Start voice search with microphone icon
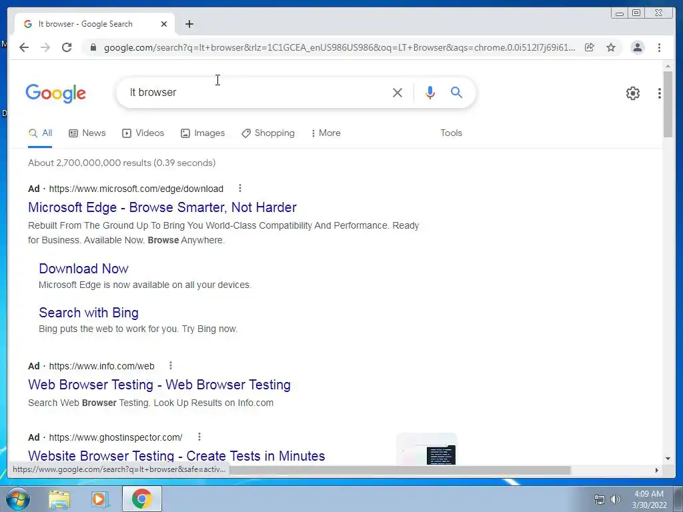The image size is (683, 512). pos(430,92)
